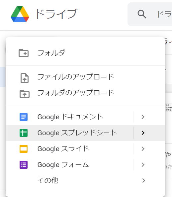Click the folder upload icon
172x197 pixels.
[25, 94]
